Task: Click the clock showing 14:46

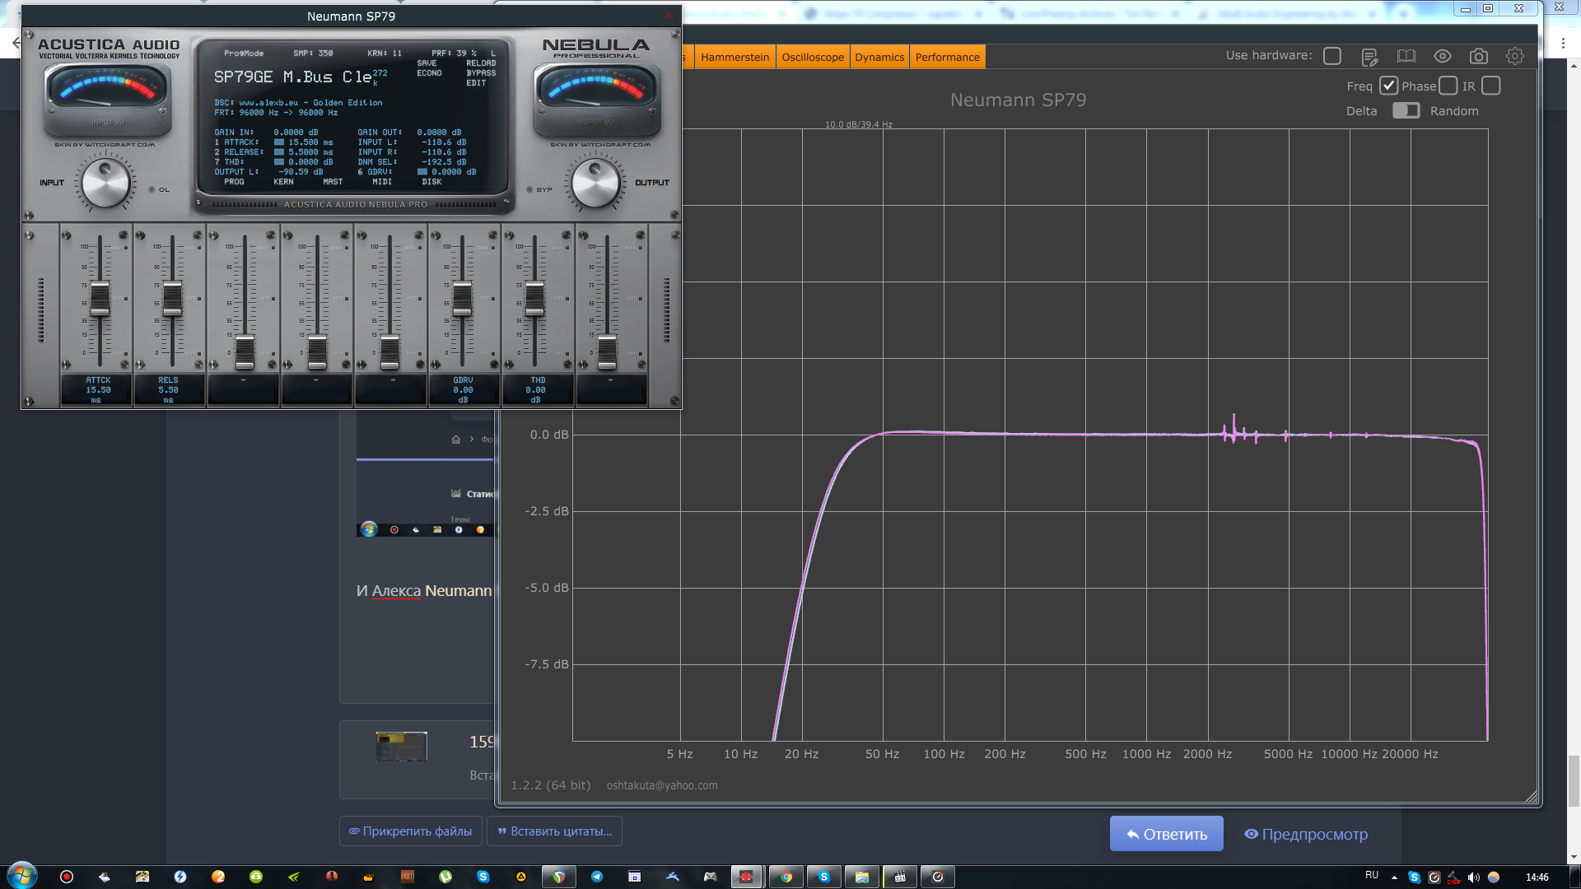Action: pyautogui.click(x=1537, y=877)
